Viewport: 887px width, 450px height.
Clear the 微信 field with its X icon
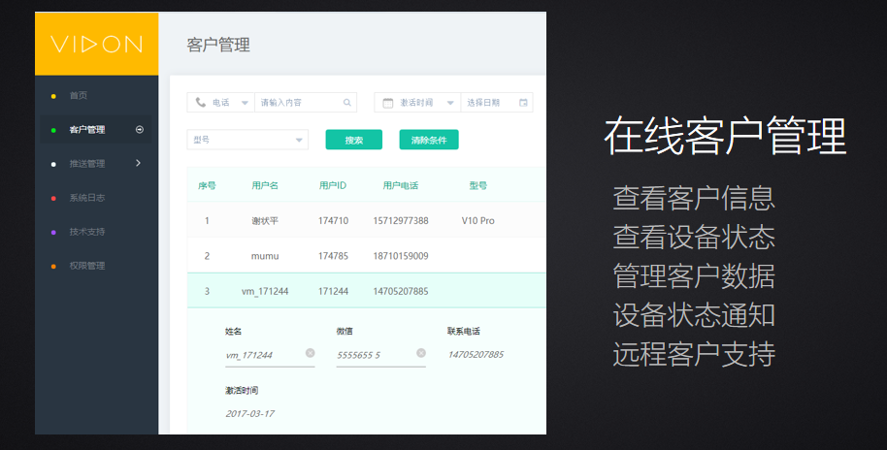(x=420, y=353)
